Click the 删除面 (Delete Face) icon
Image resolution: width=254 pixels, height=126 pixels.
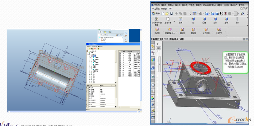pos(182,30)
